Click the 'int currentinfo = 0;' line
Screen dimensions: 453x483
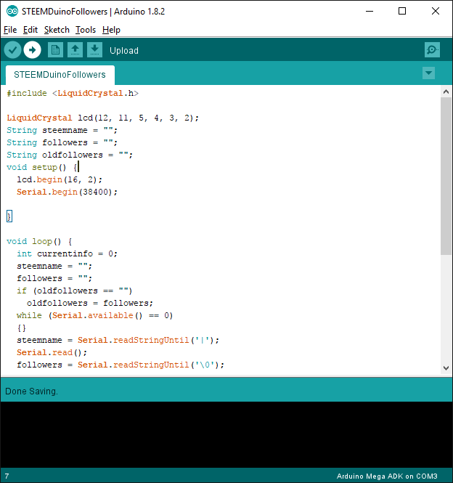tap(67, 253)
